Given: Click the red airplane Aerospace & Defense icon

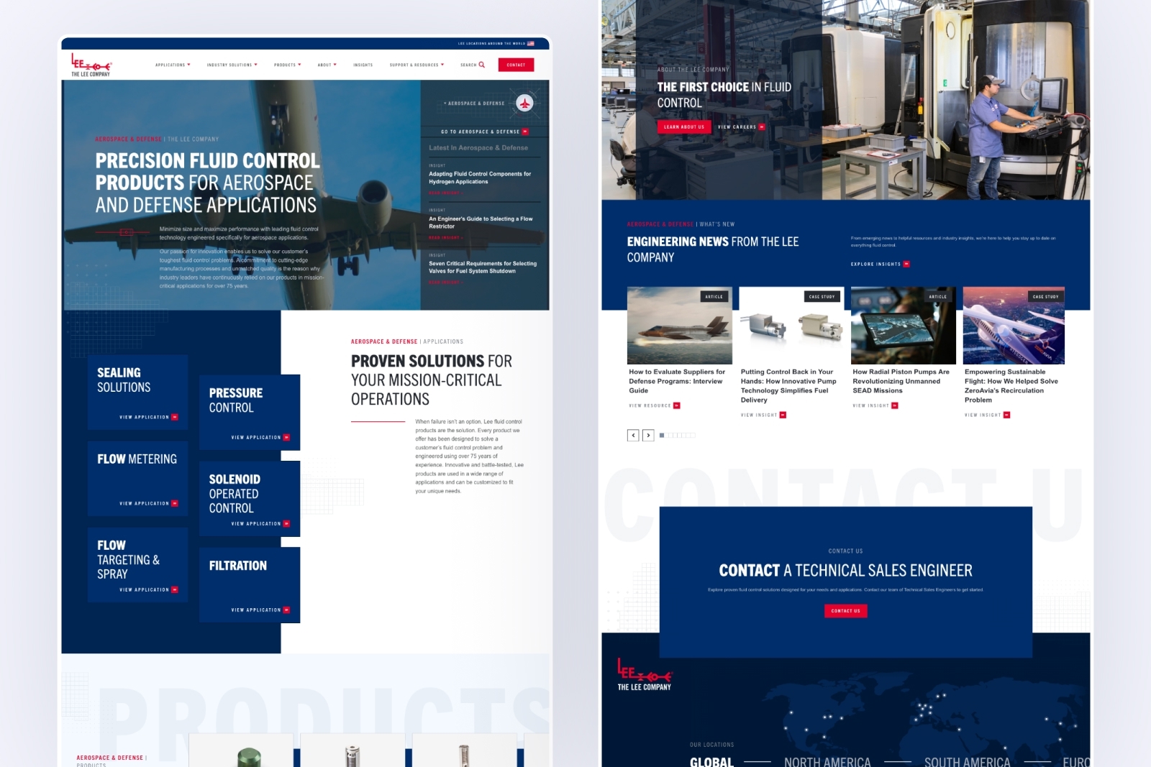Looking at the screenshot, I should (x=525, y=104).
